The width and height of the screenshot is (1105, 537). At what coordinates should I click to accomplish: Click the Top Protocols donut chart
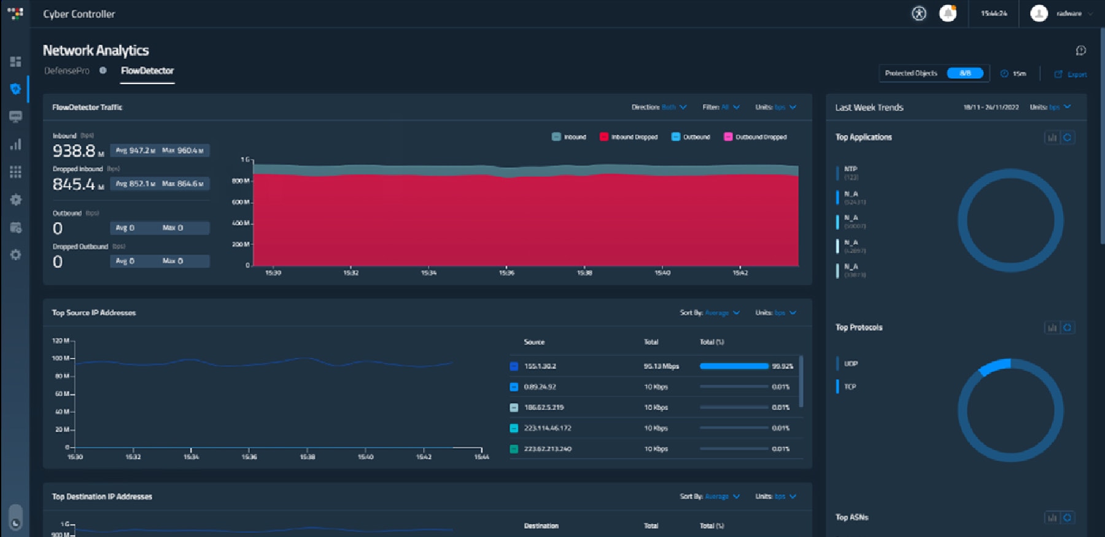pos(1010,411)
